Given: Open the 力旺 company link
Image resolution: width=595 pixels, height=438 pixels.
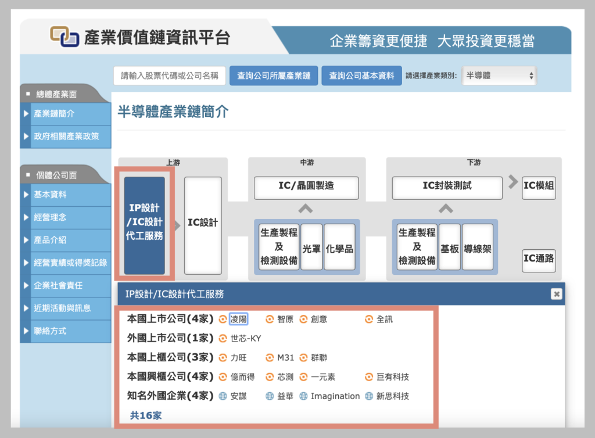Looking at the screenshot, I should (239, 358).
